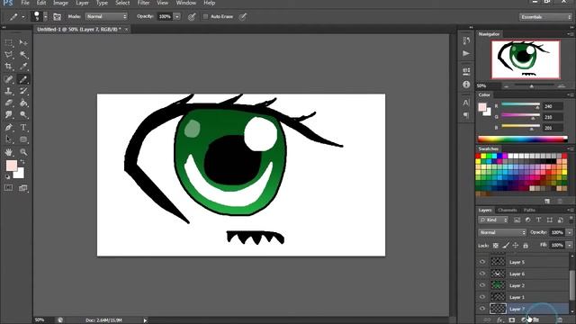Select the Type tool

click(x=23, y=128)
